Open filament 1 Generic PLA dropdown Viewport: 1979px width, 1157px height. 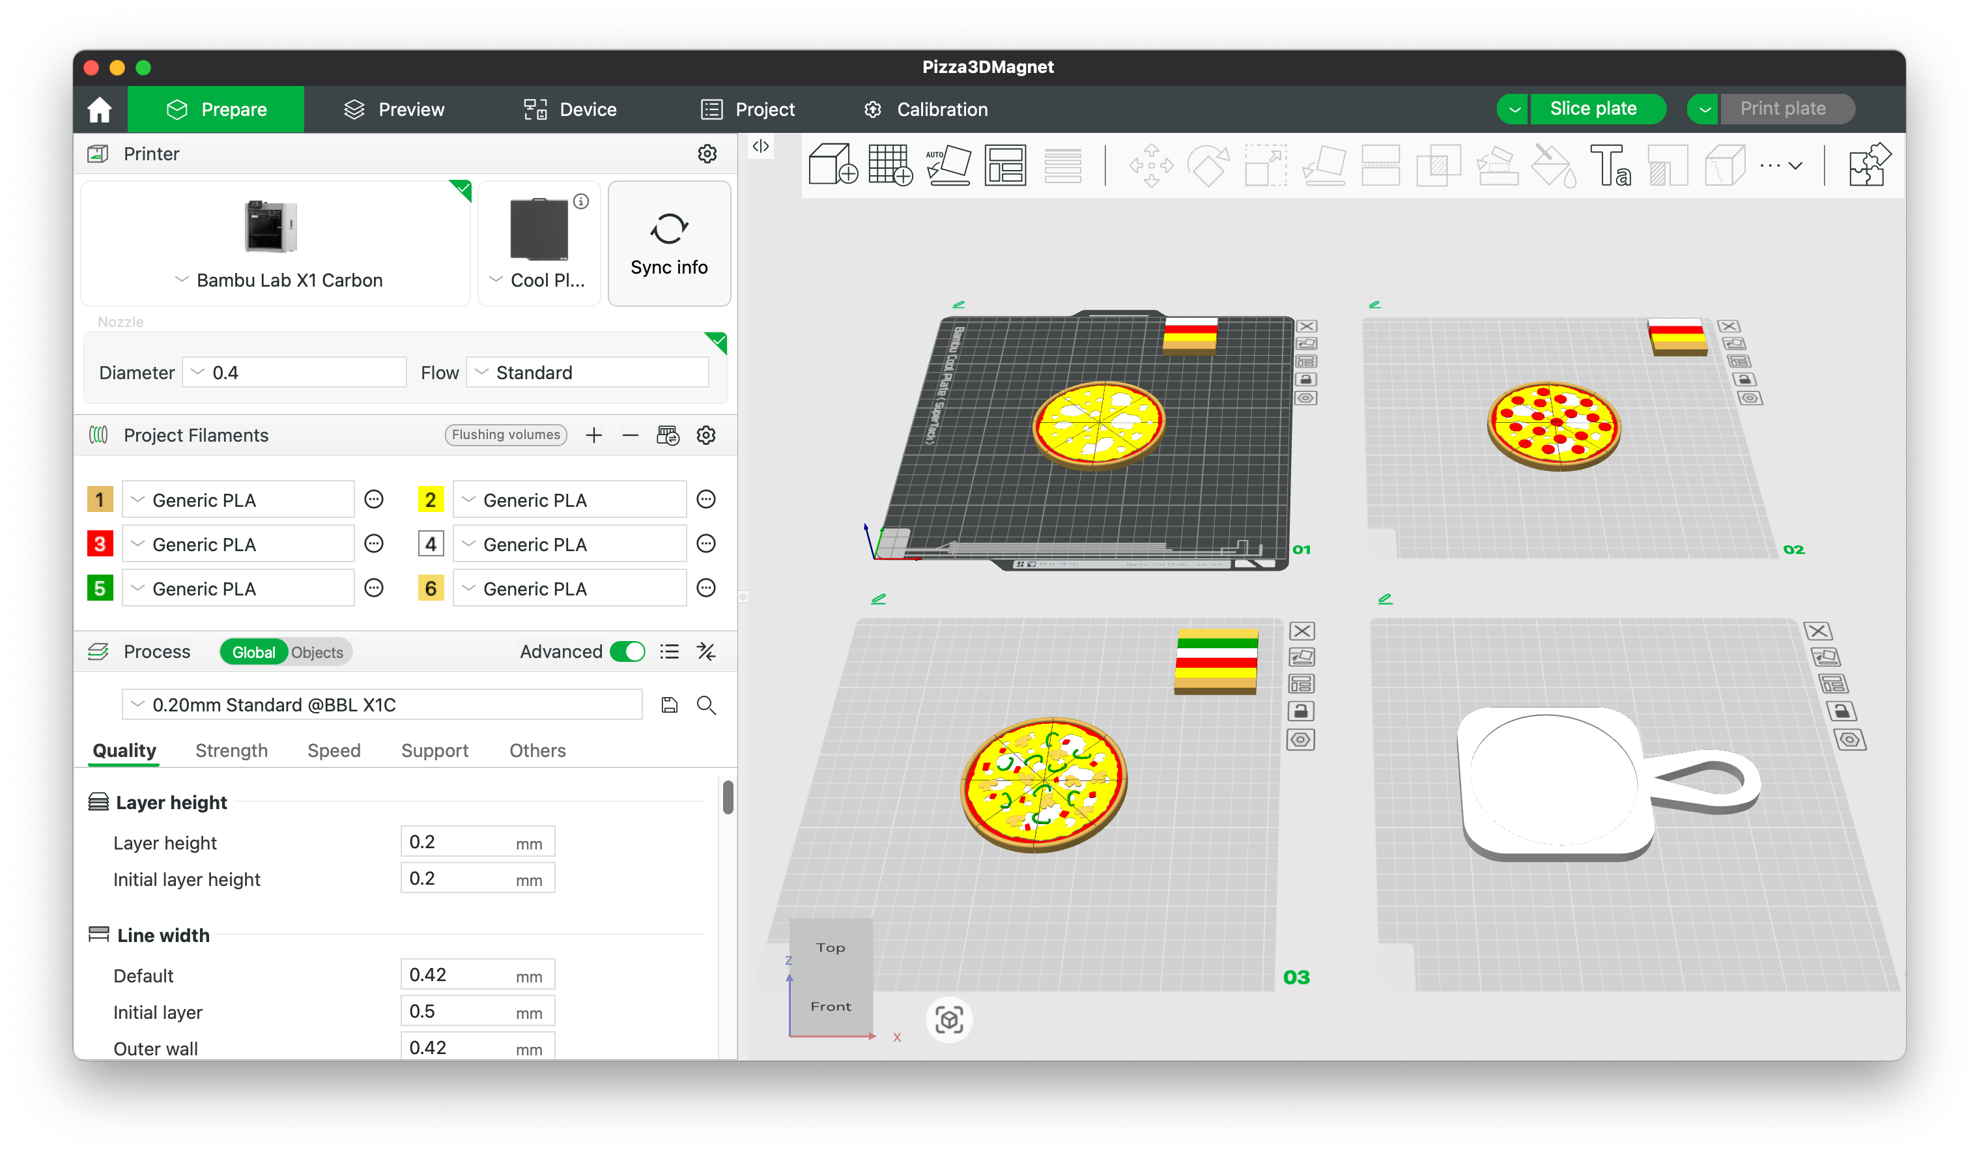point(238,500)
